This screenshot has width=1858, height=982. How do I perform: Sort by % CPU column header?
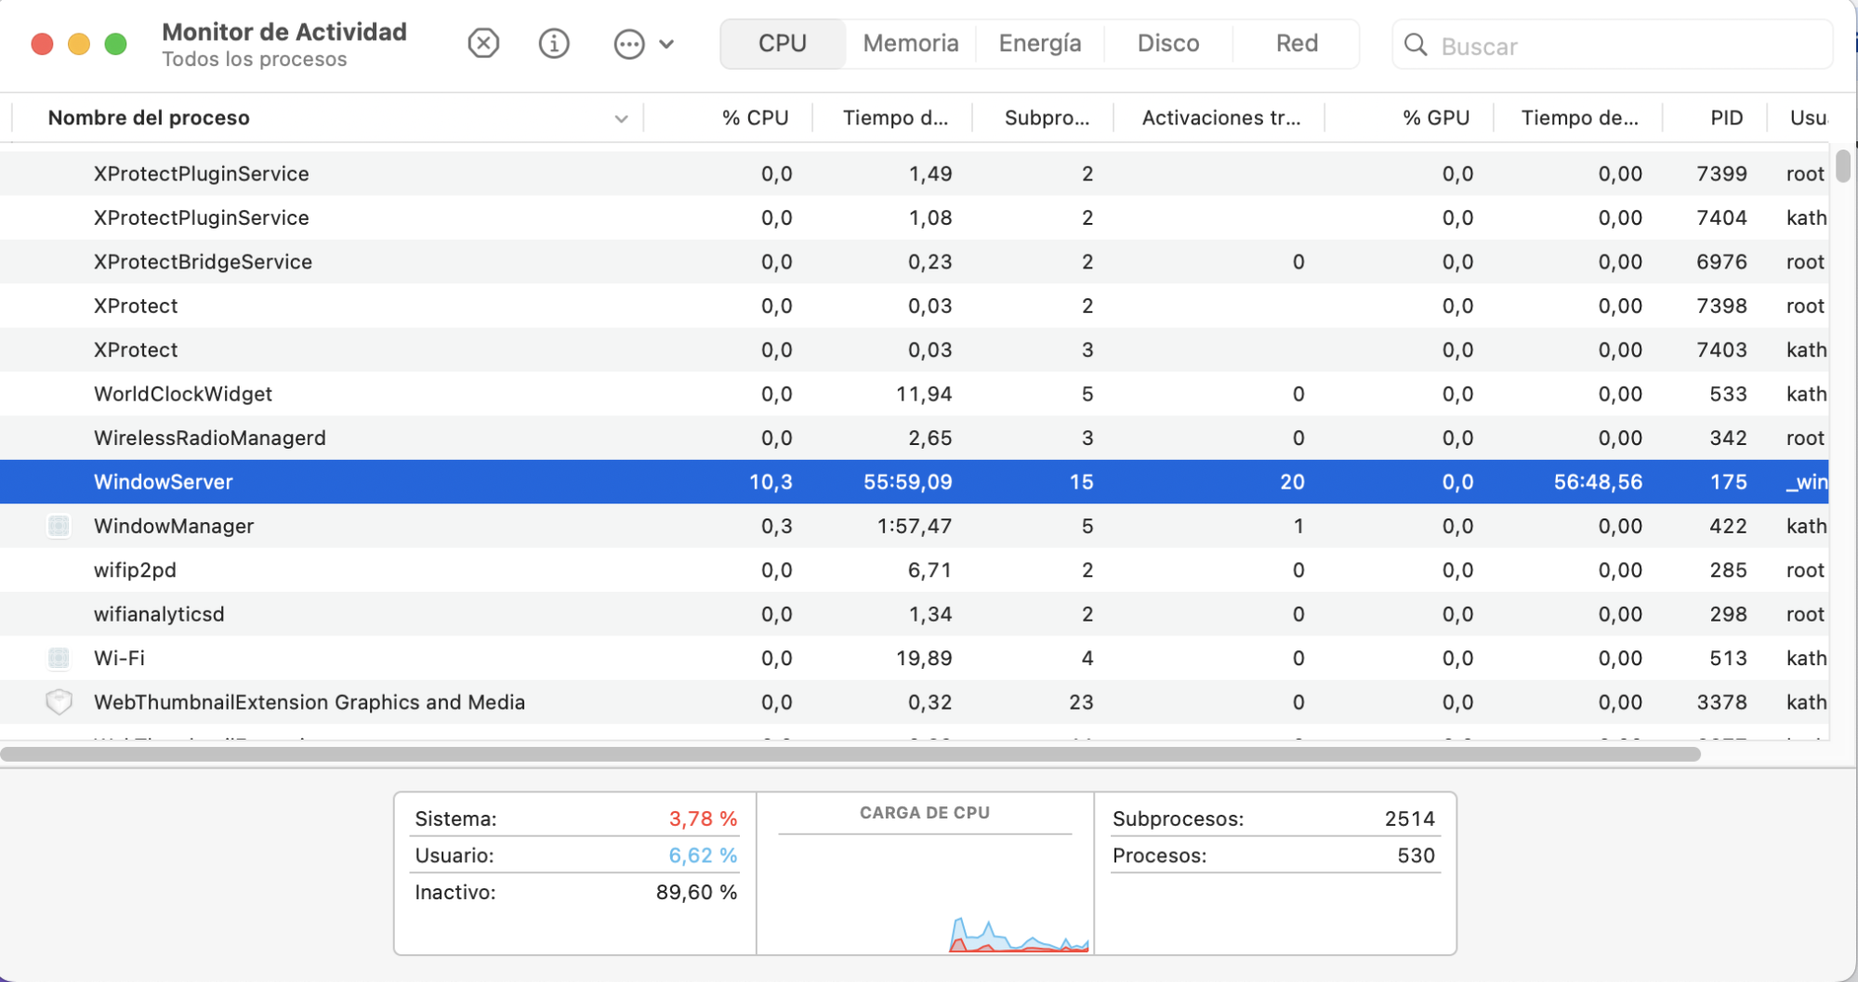(756, 118)
